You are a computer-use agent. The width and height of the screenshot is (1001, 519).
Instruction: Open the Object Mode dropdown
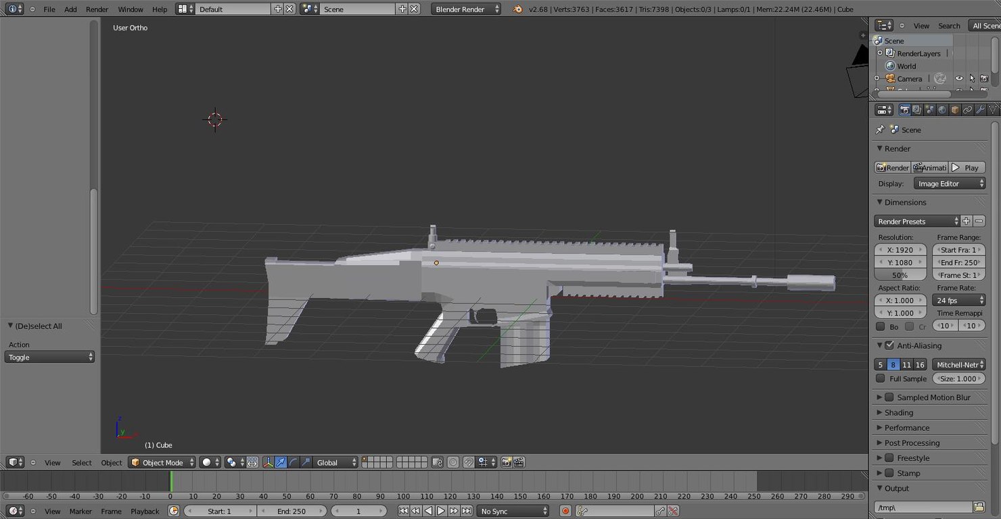pyautogui.click(x=162, y=462)
